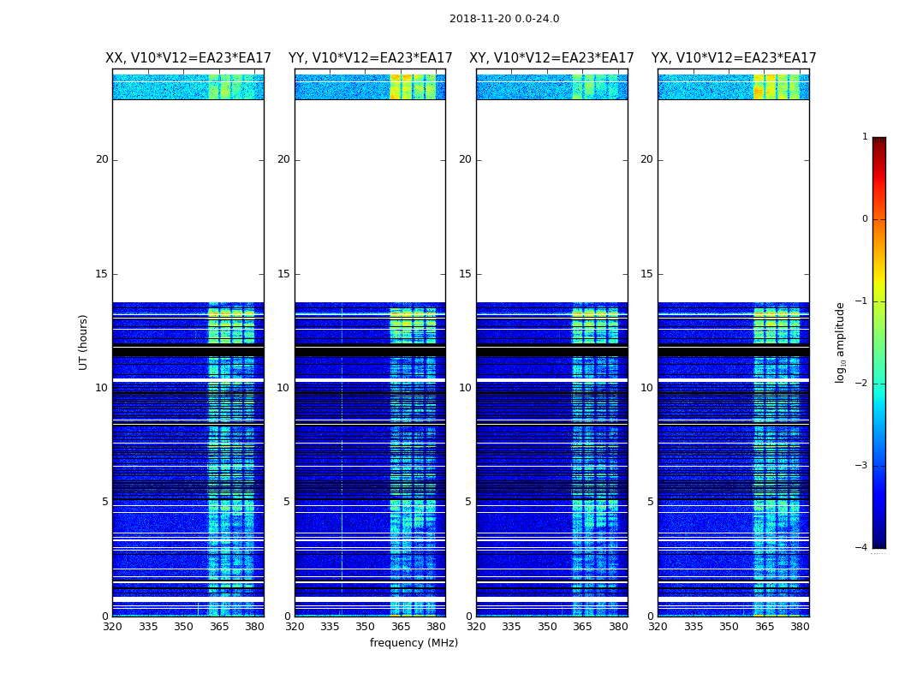The height and width of the screenshot is (685, 899).
Task: Click the dark blue bottom of the colorbar
Action: [x=879, y=527]
